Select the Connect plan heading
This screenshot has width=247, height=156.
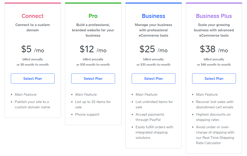[32, 16]
